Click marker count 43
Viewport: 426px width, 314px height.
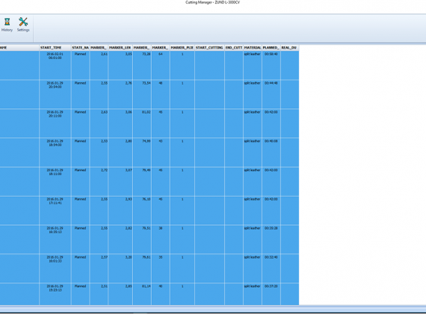[161, 141]
